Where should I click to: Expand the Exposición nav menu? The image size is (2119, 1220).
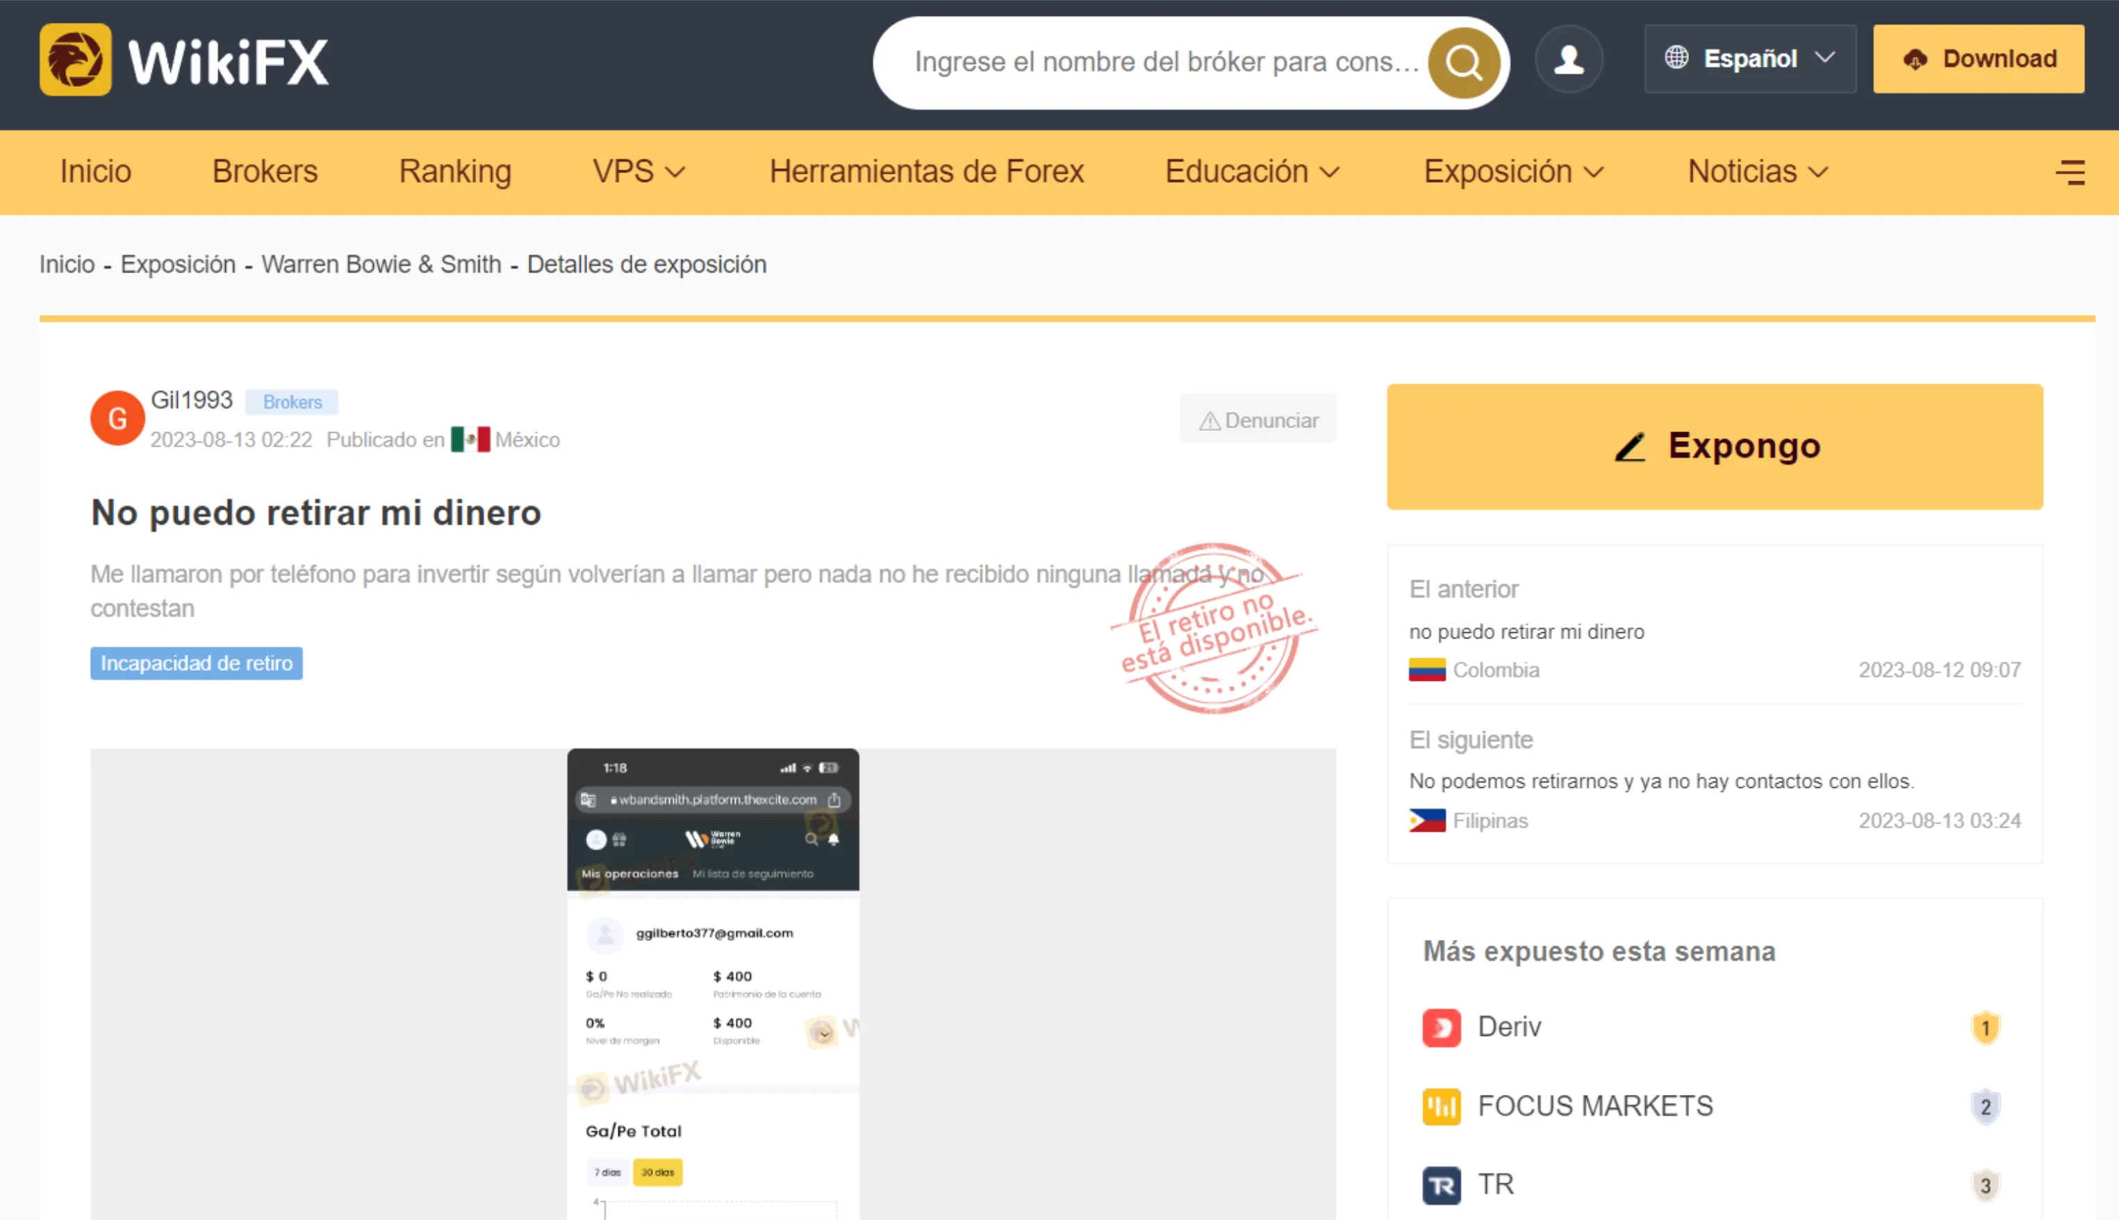1513,172
